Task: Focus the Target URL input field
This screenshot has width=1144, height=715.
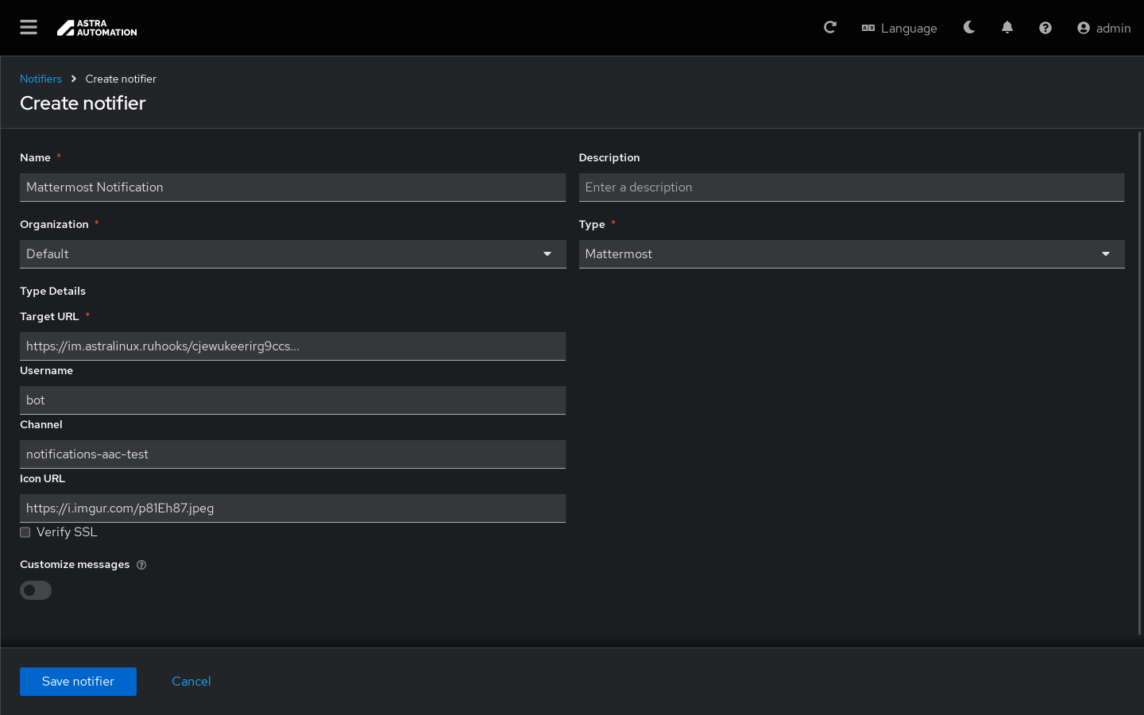Action: [x=292, y=346]
